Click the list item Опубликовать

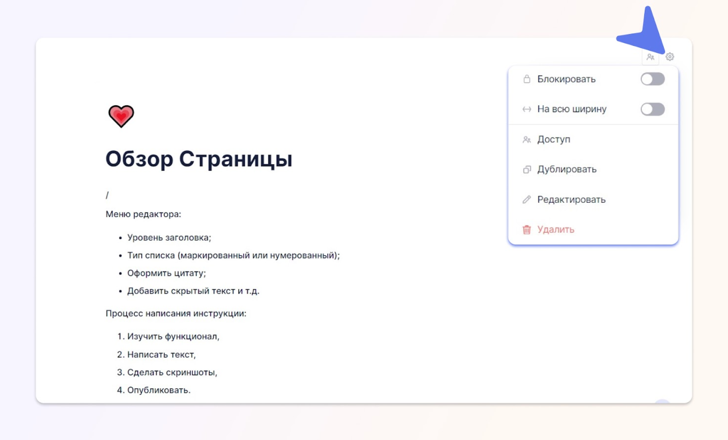154,390
